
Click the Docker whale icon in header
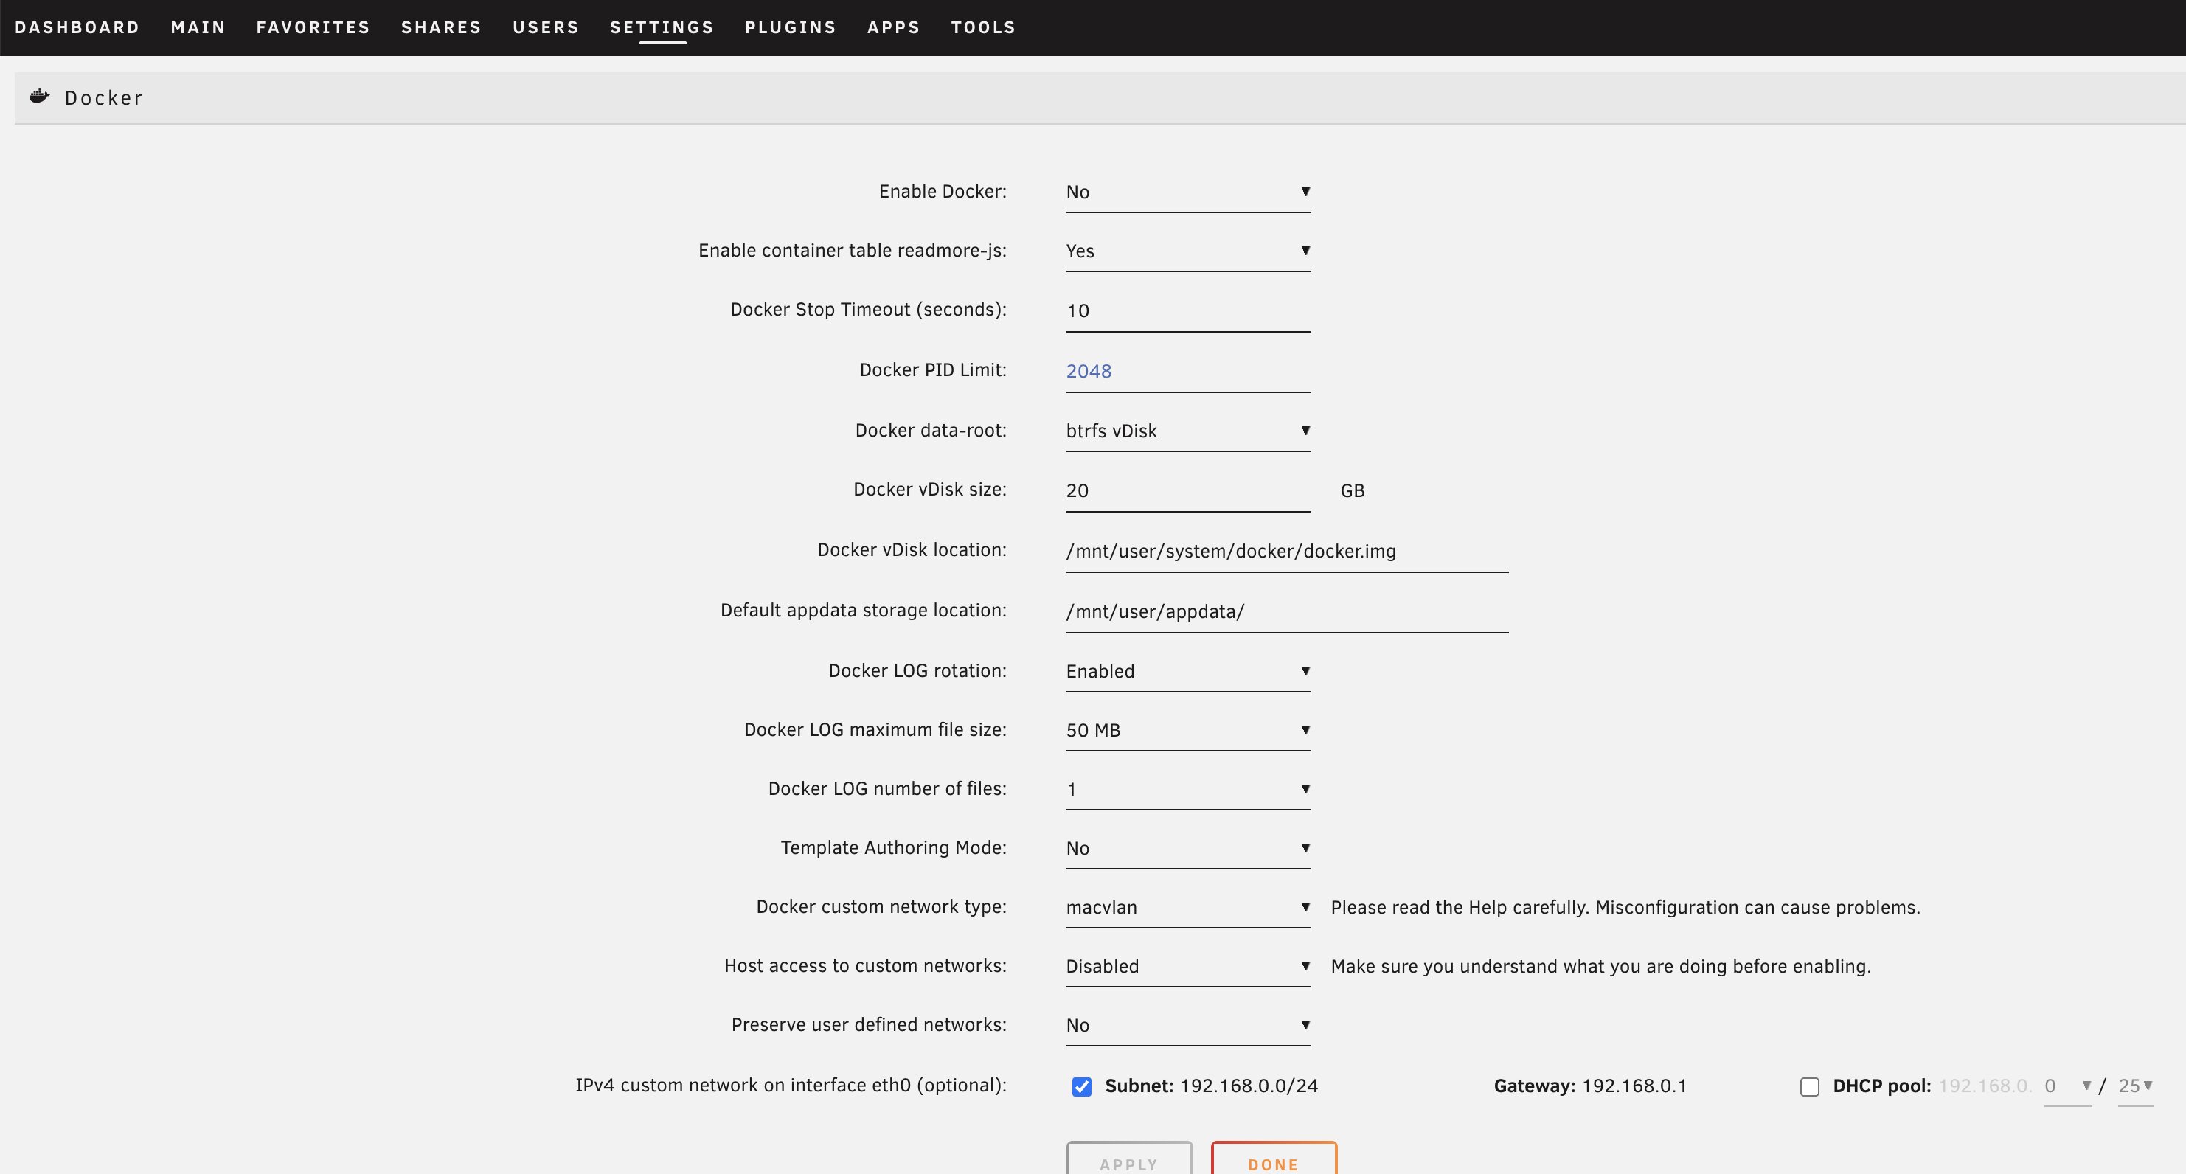coord(39,97)
